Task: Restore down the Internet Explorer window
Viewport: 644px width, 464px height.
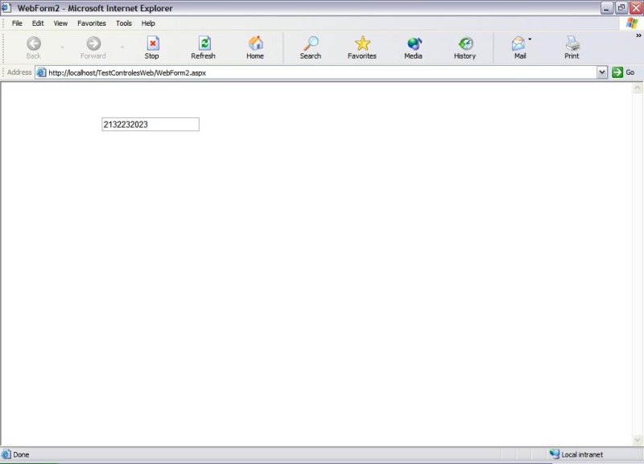Action: point(621,8)
